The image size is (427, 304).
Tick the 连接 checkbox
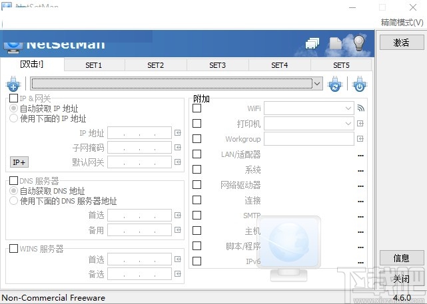[x=197, y=200]
